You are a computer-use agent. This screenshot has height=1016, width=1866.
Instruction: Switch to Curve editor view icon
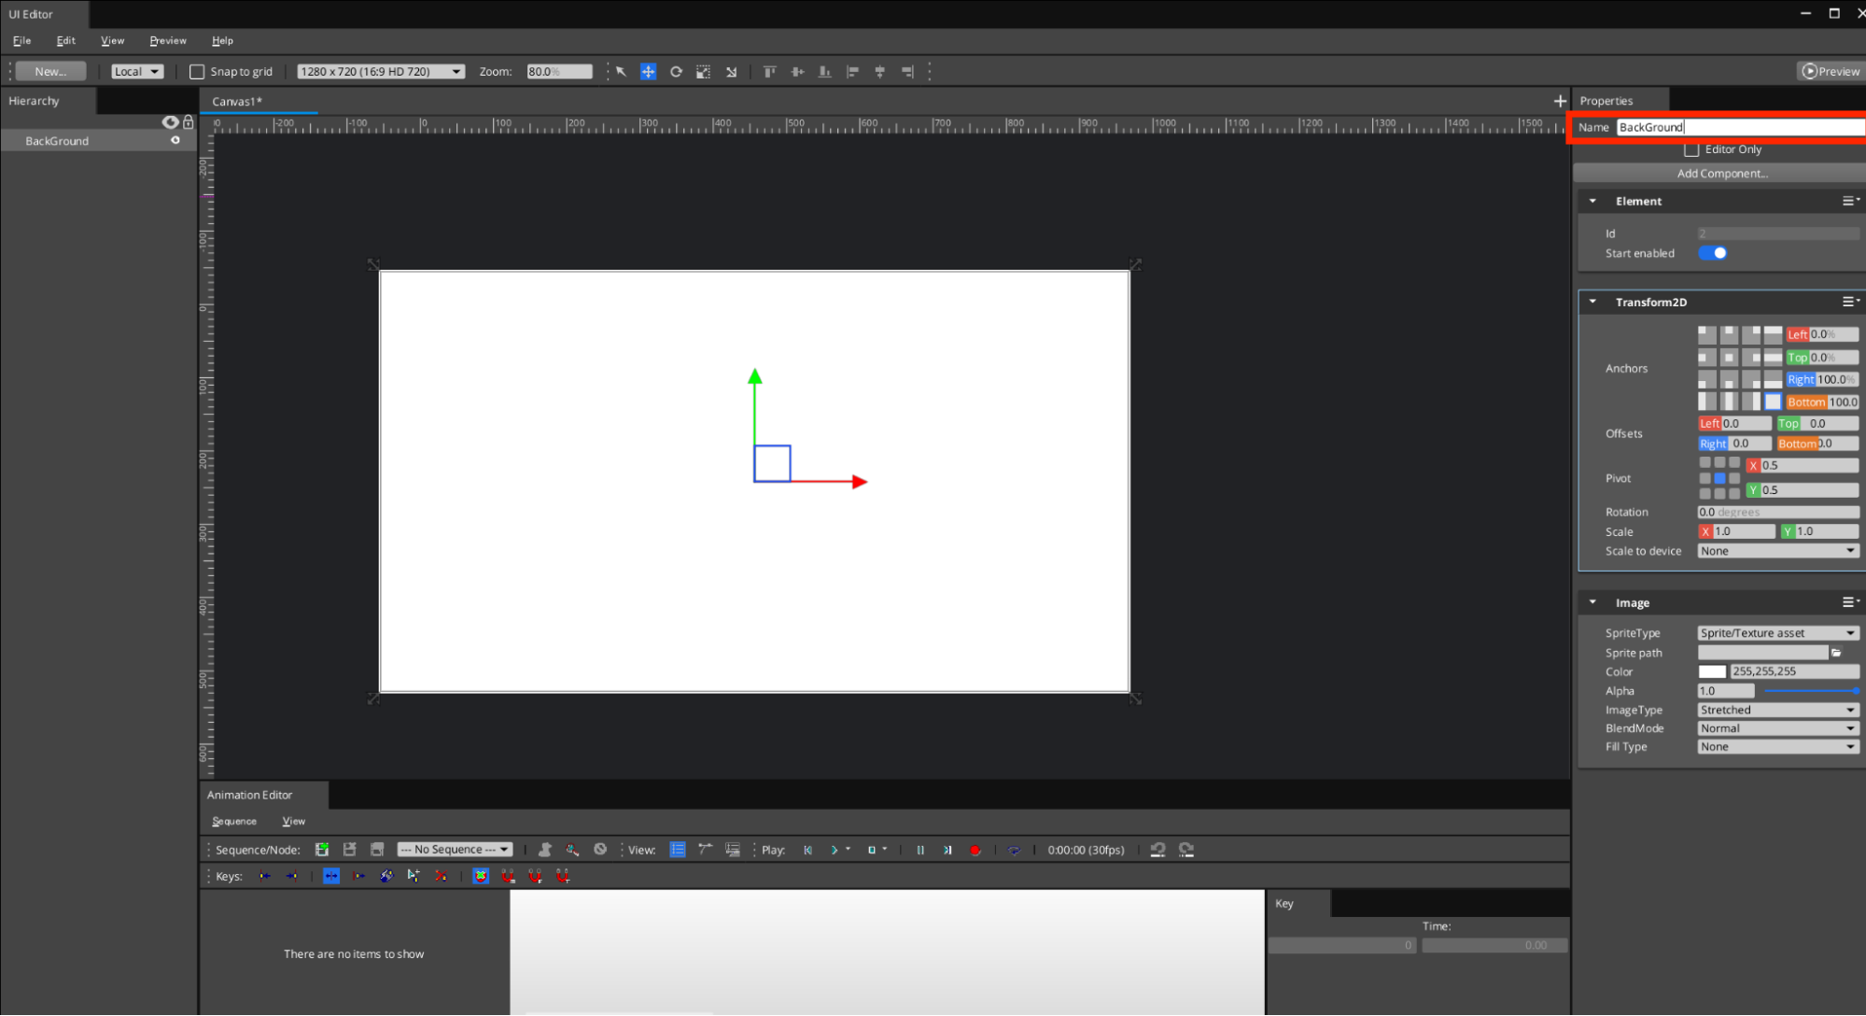706,849
